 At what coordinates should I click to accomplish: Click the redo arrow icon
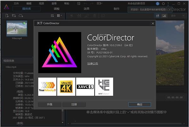point(92,3)
